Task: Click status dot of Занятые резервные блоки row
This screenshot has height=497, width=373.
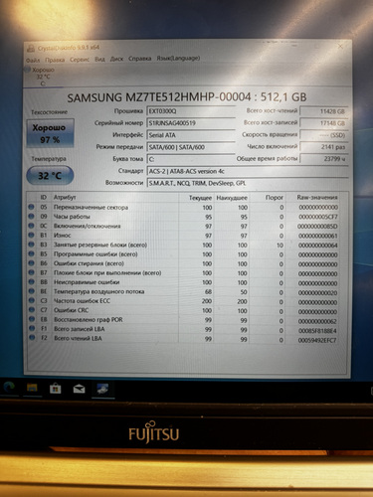Action: [31, 245]
